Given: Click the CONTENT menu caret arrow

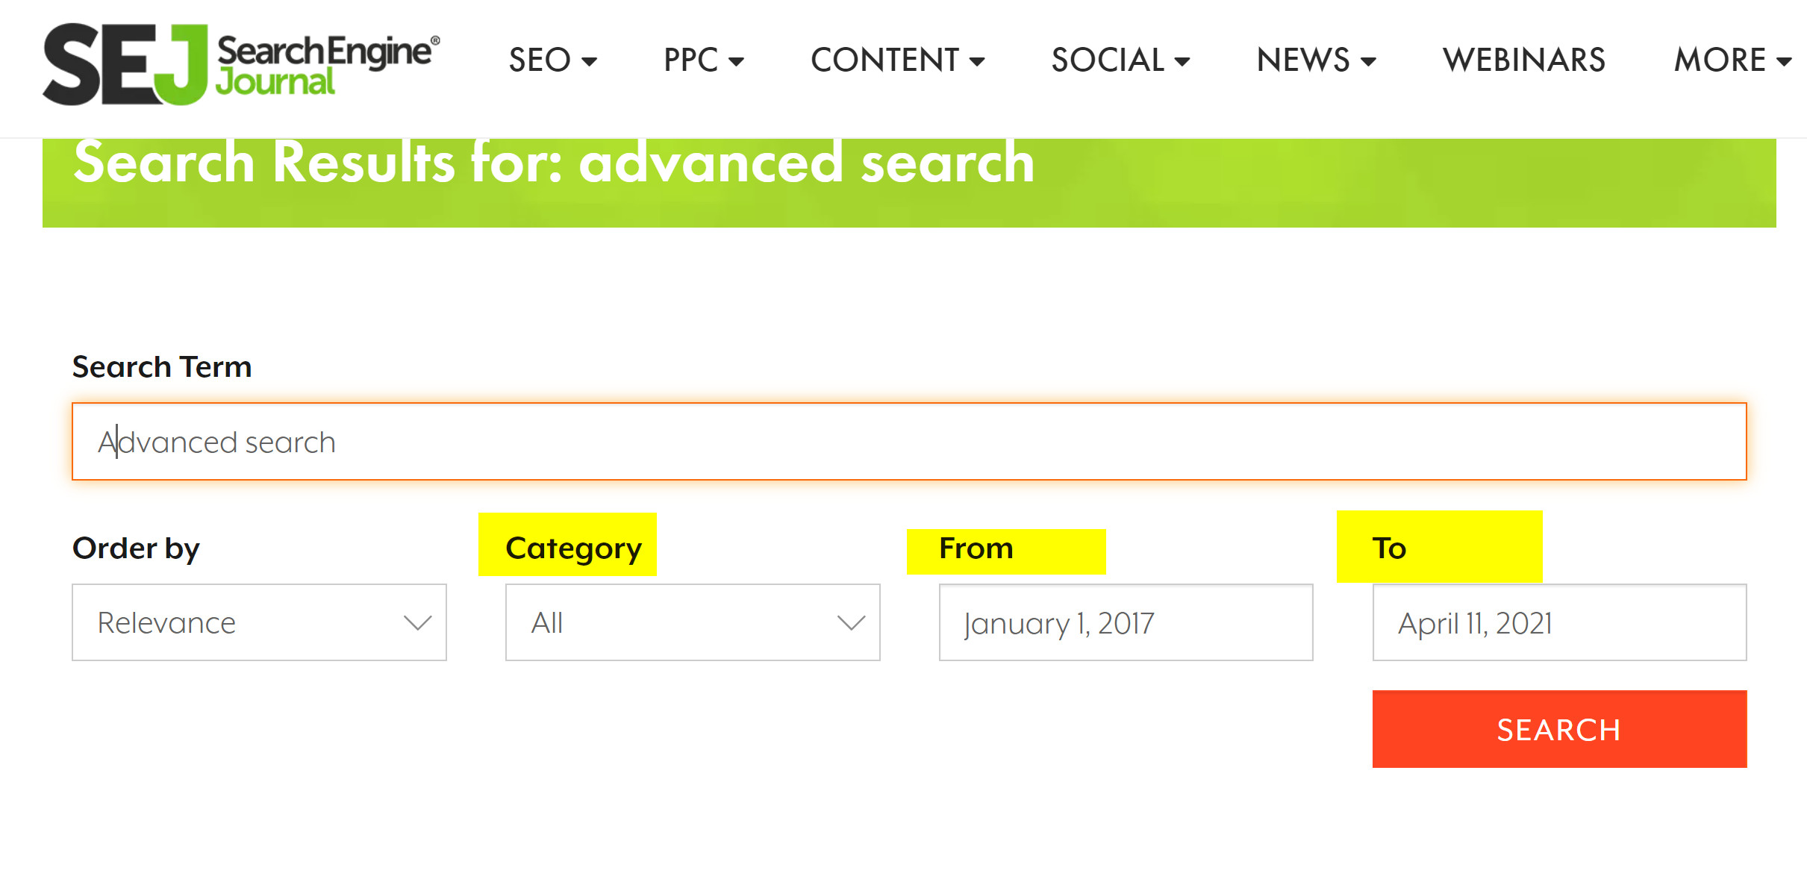Looking at the screenshot, I should [x=977, y=62].
